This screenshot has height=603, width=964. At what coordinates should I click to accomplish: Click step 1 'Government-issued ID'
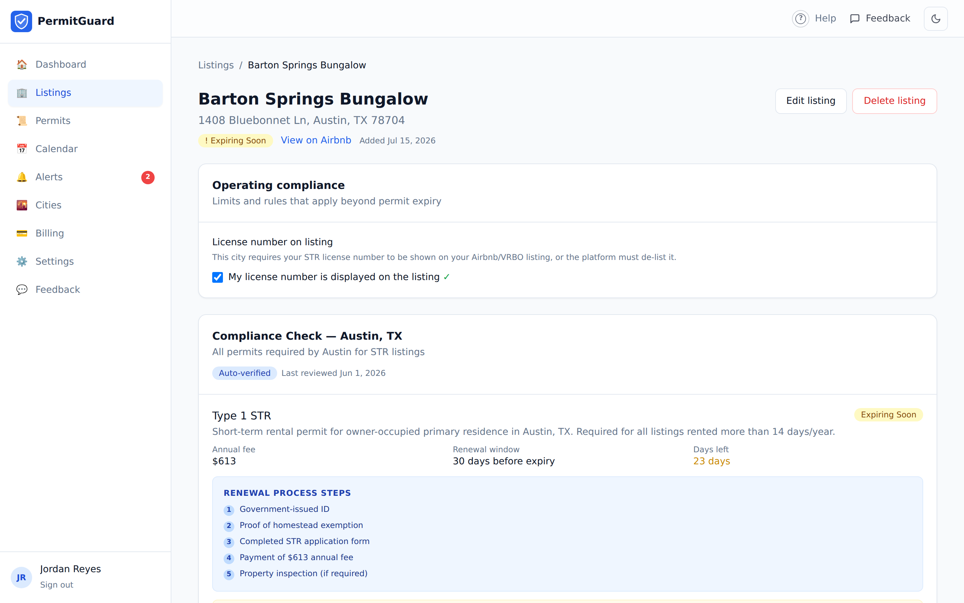[285, 509]
